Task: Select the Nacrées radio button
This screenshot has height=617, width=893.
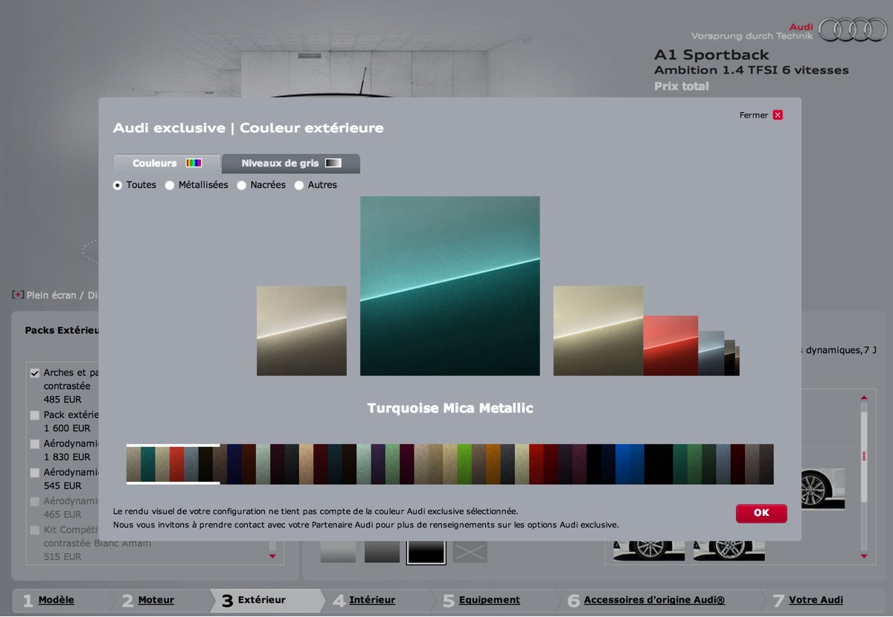Action: pyautogui.click(x=242, y=185)
